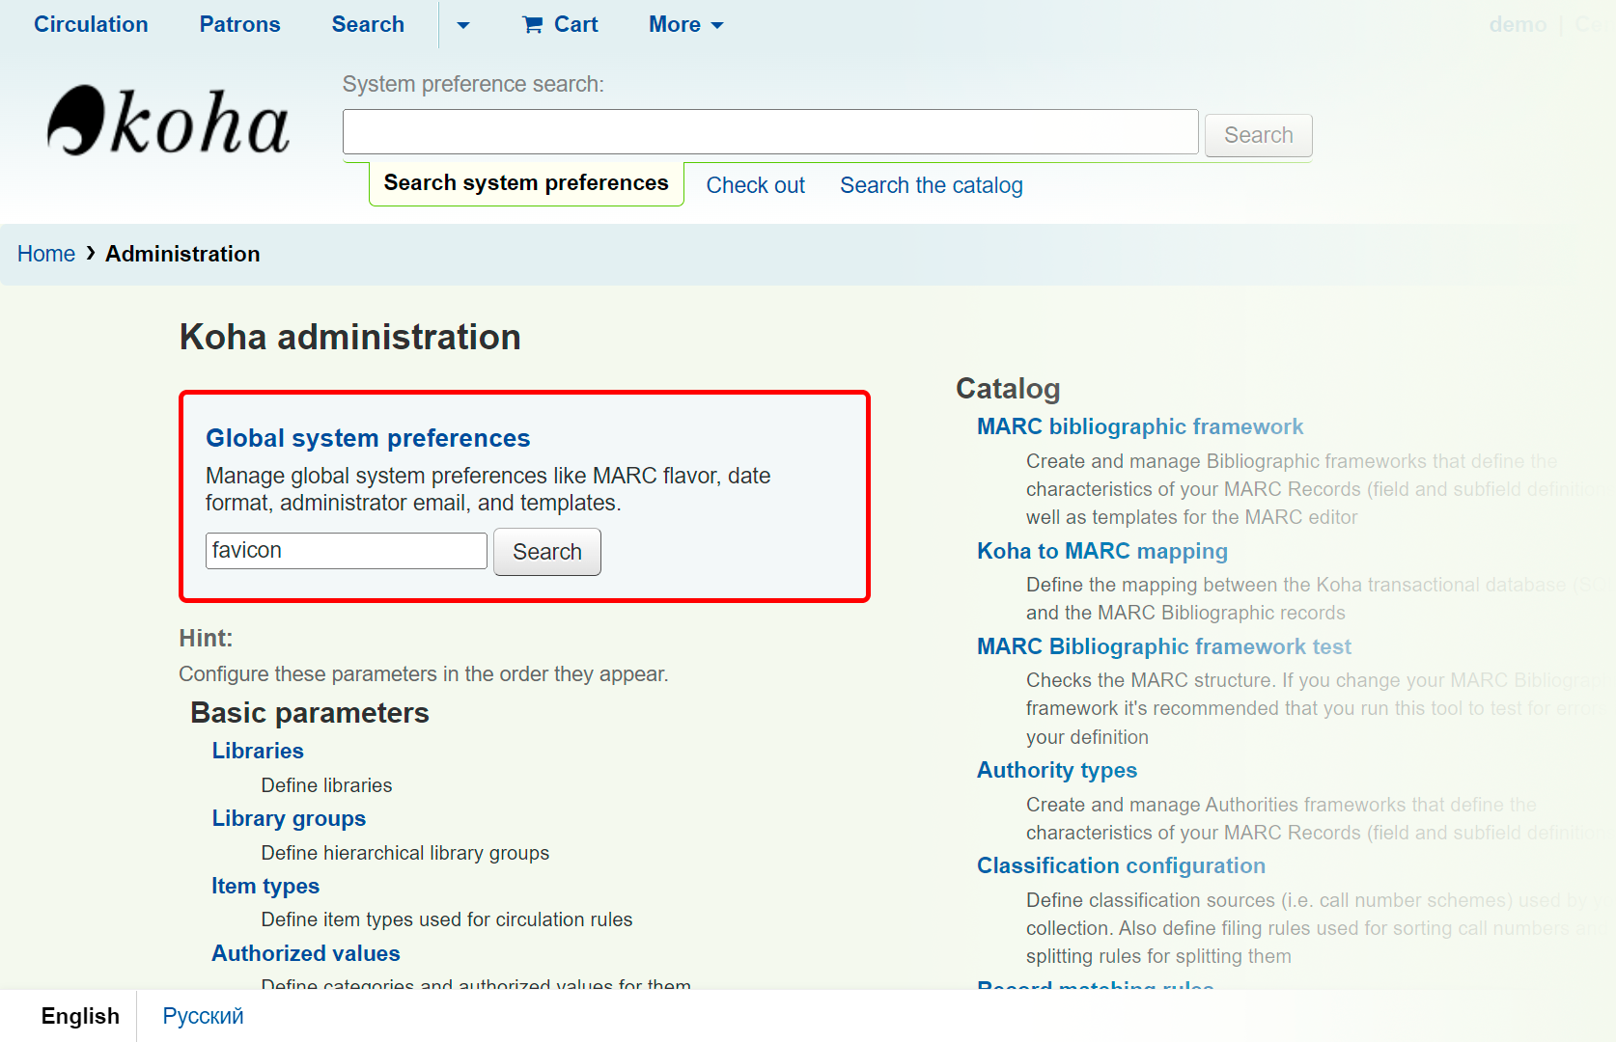This screenshot has width=1616, height=1042.
Task: Select the Search system preferences tab
Action: [526, 183]
